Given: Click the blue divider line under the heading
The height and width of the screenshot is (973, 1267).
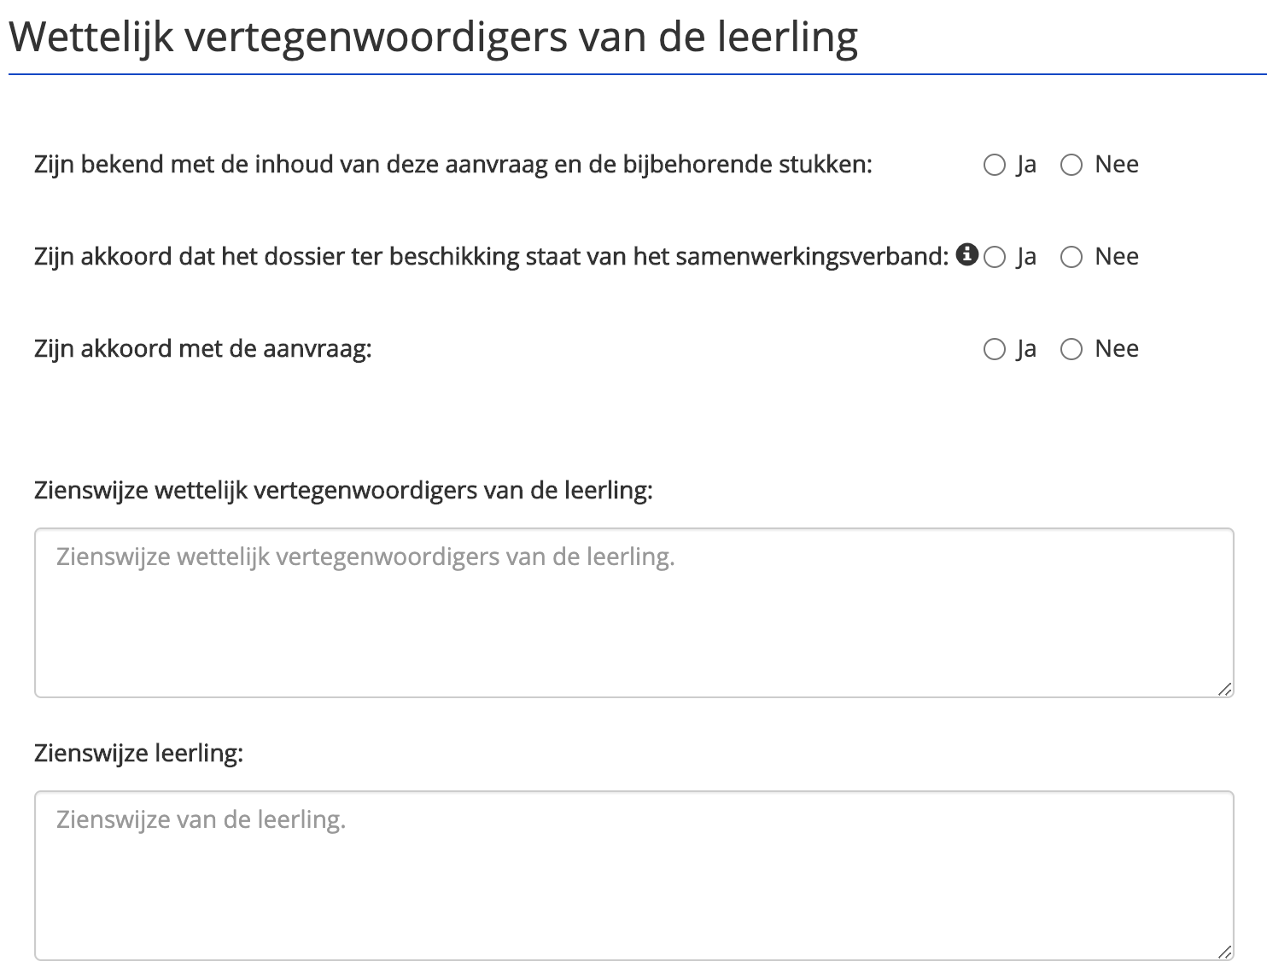Looking at the screenshot, I should point(638,74).
